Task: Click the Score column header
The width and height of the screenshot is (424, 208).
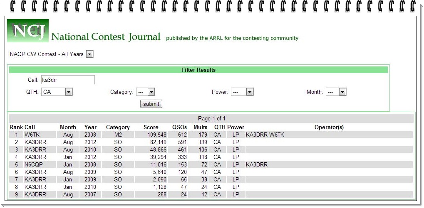Action: (151, 127)
